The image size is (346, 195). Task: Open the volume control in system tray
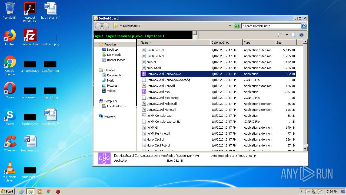307,191
